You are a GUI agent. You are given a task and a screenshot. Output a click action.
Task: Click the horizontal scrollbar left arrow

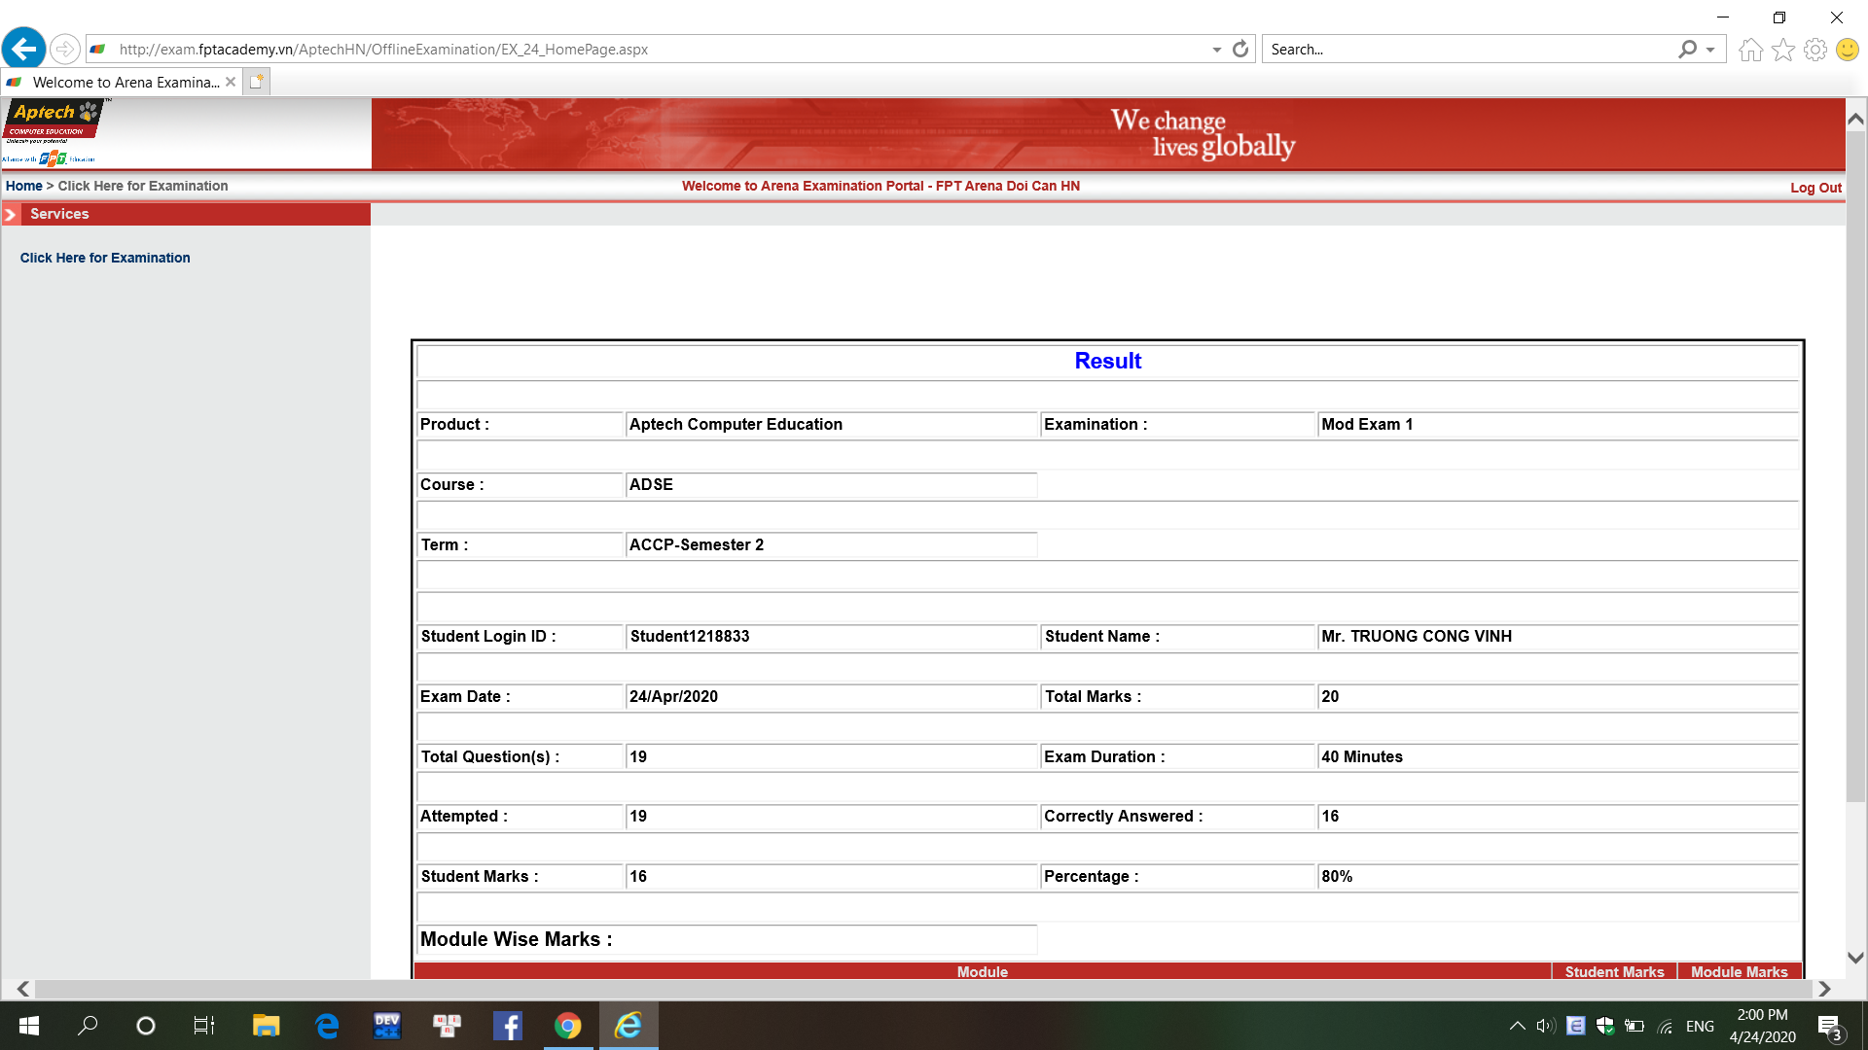23,989
